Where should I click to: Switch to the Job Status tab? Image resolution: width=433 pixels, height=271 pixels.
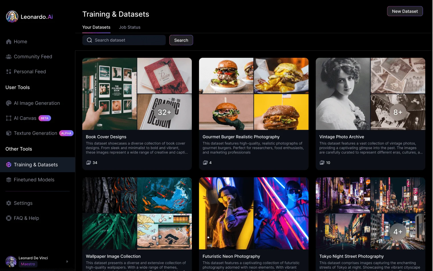pos(129,27)
